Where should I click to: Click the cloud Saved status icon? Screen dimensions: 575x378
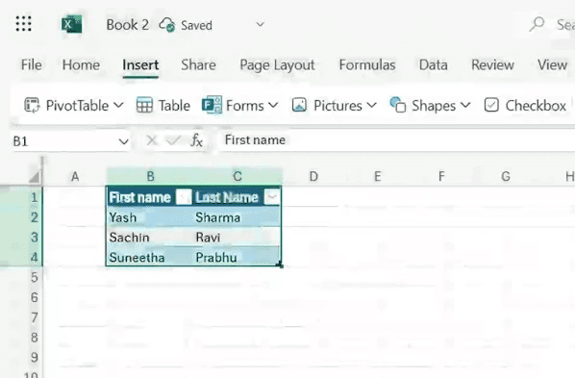click(x=167, y=25)
